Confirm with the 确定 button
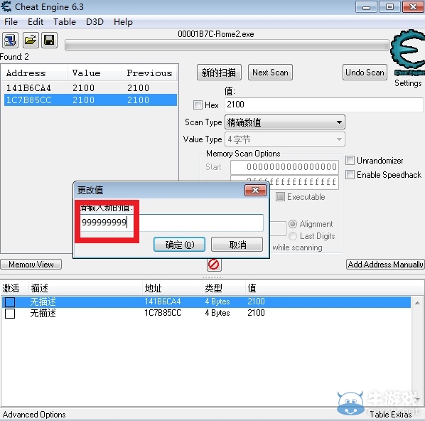The image size is (425, 421). [x=179, y=245]
